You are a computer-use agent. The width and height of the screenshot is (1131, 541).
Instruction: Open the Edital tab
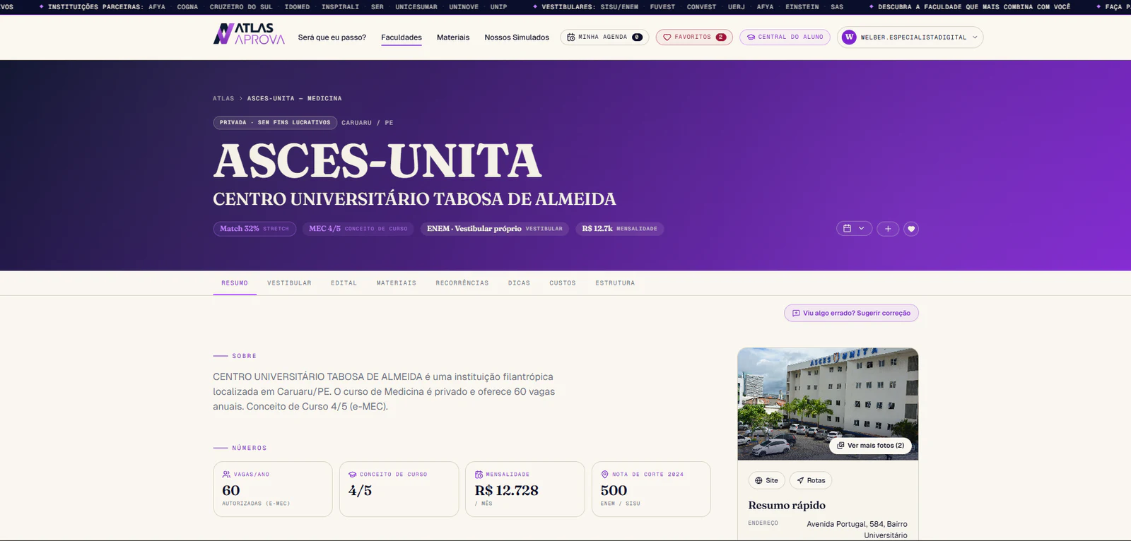(x=344, y=283)
